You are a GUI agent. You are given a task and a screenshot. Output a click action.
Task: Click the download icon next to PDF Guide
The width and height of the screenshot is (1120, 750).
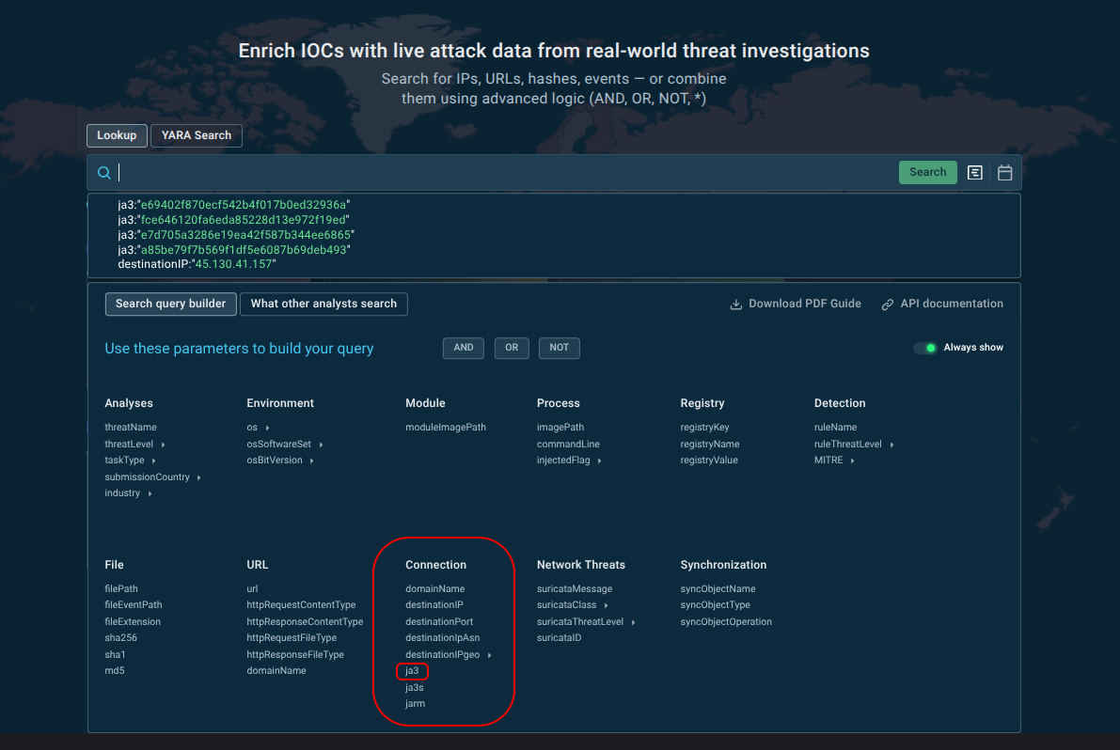(735, 304)
